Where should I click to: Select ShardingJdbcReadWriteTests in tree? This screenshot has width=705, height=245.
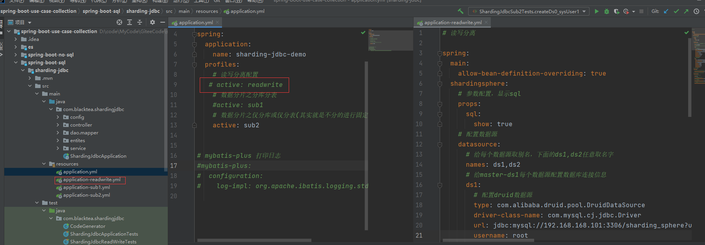103,242
